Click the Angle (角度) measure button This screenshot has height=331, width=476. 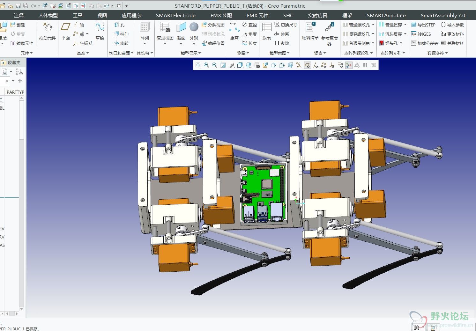pos(249,34)
